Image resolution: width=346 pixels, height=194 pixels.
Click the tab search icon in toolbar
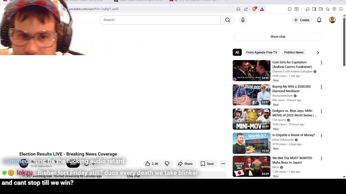297,9
